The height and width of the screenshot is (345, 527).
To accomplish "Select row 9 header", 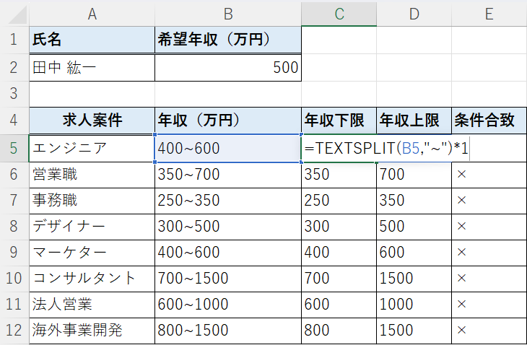I will coord(14,253).
